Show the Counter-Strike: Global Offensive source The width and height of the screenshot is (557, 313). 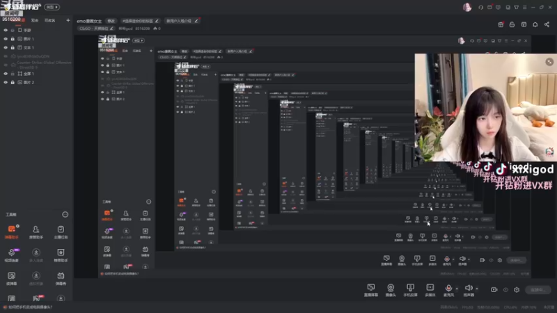tap(6, 65)
